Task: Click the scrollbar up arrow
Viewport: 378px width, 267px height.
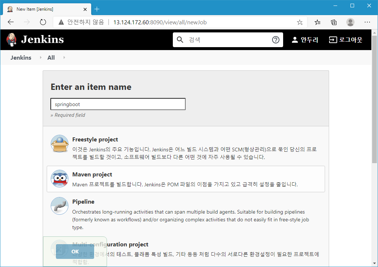Action: click(374, 32)
